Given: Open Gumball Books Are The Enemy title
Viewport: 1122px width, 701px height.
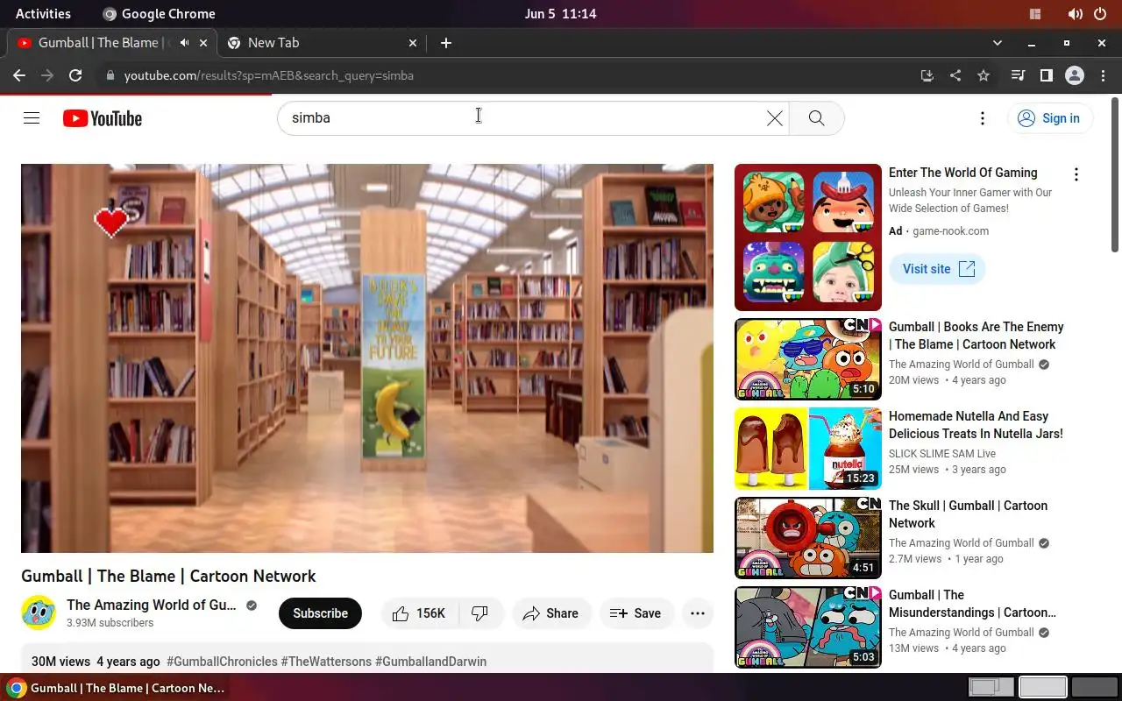Looking at the screenshot, I should (976, 336).
